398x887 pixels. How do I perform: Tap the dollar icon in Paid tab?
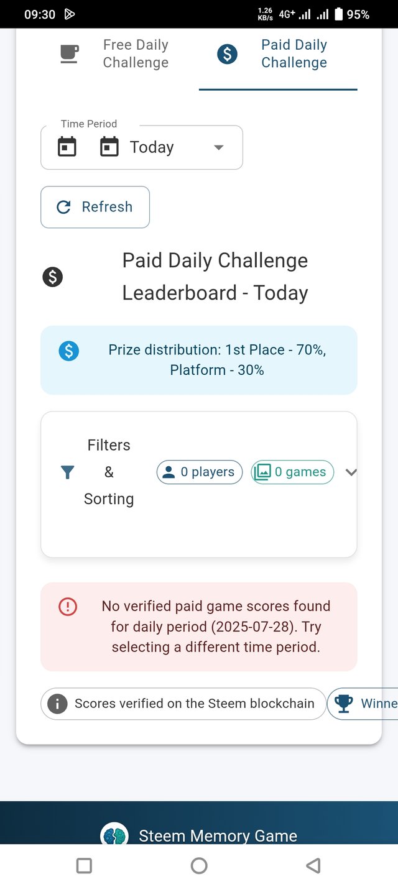tap(227, 54)
